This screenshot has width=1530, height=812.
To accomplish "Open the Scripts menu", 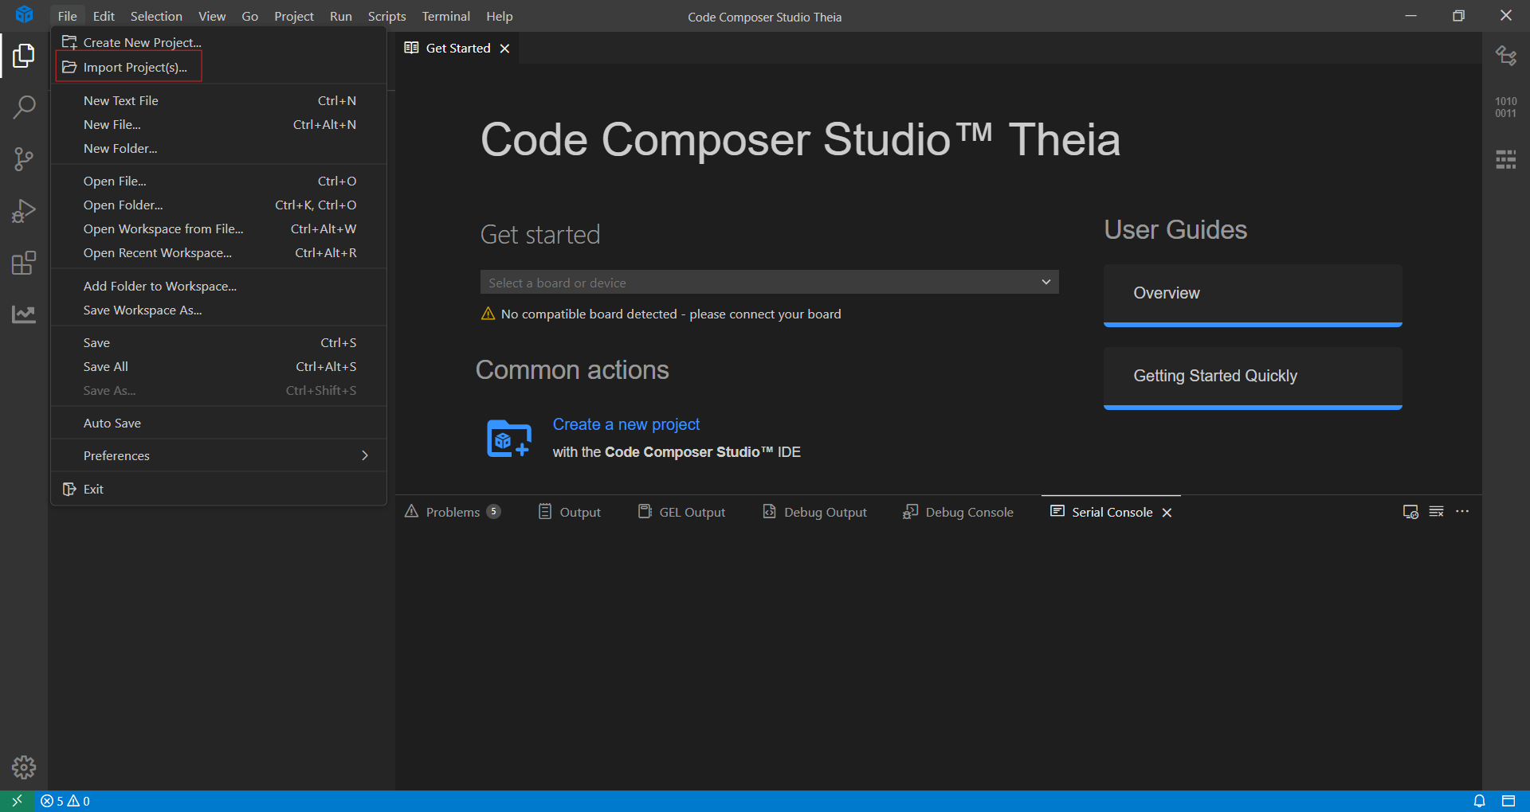I will (387, 16).
